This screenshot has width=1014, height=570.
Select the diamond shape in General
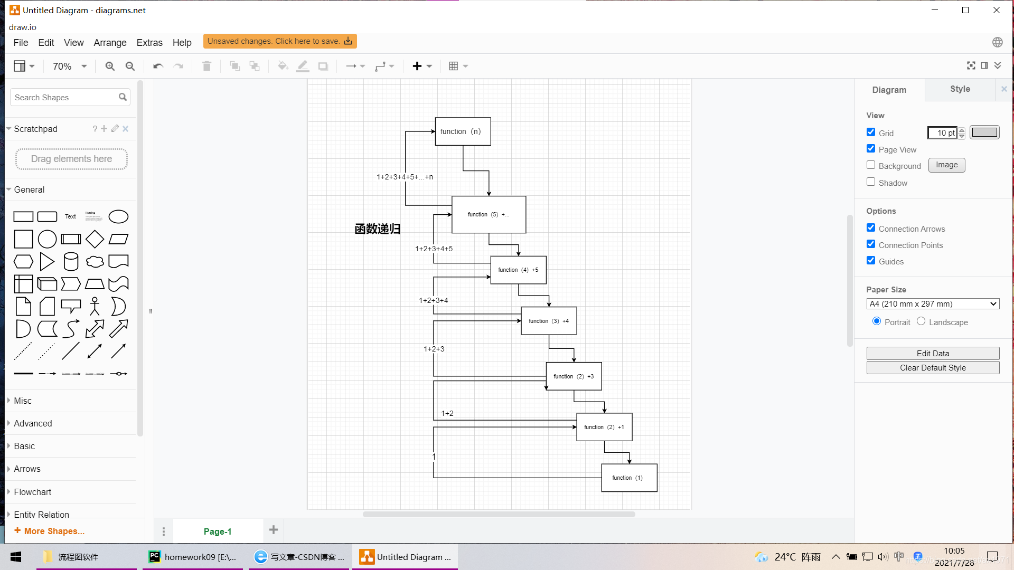point(95,239)
